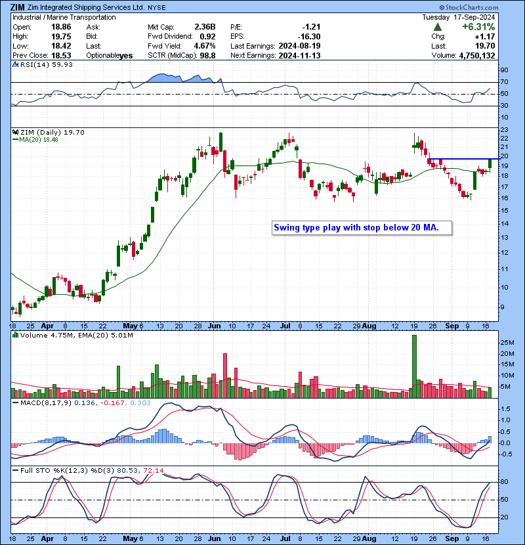The image size is (525, 545).
Task: Click the green MA(20) legend line
Action: pos(15,140)
